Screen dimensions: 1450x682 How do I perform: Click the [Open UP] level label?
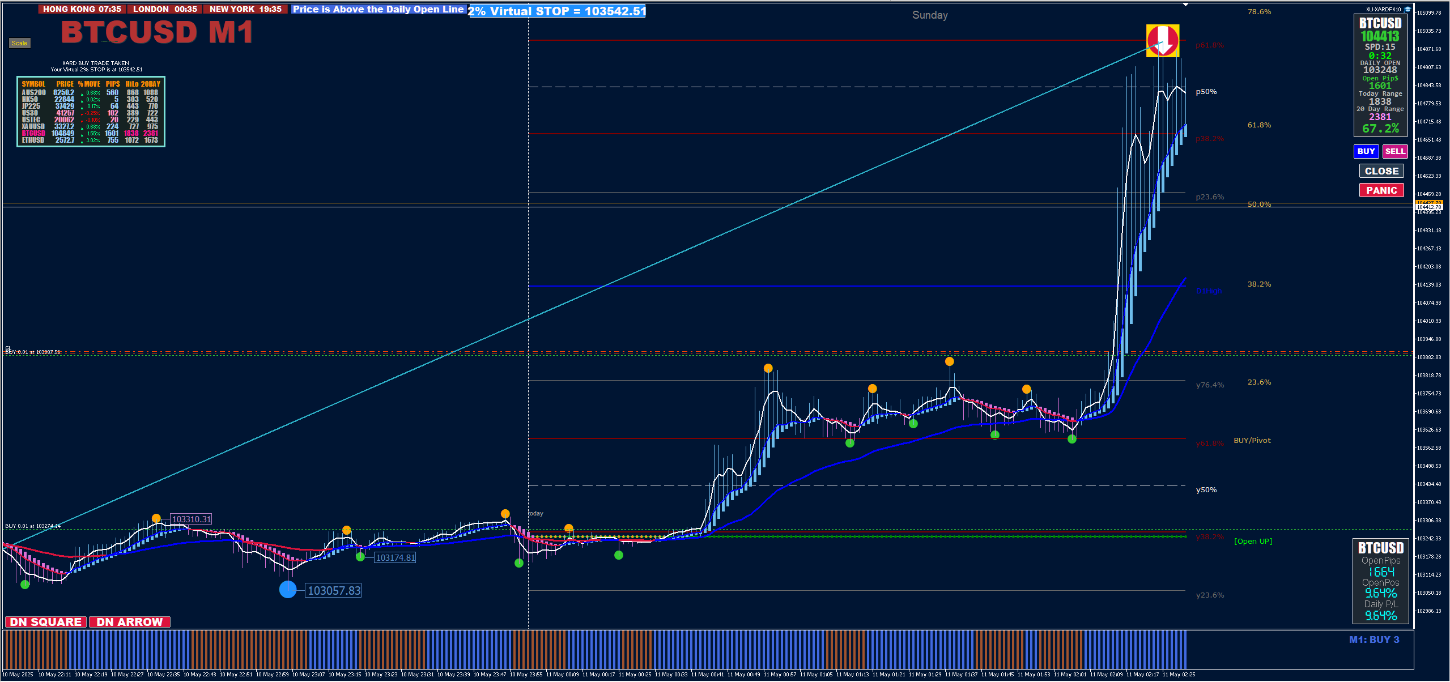[1253, 541]
